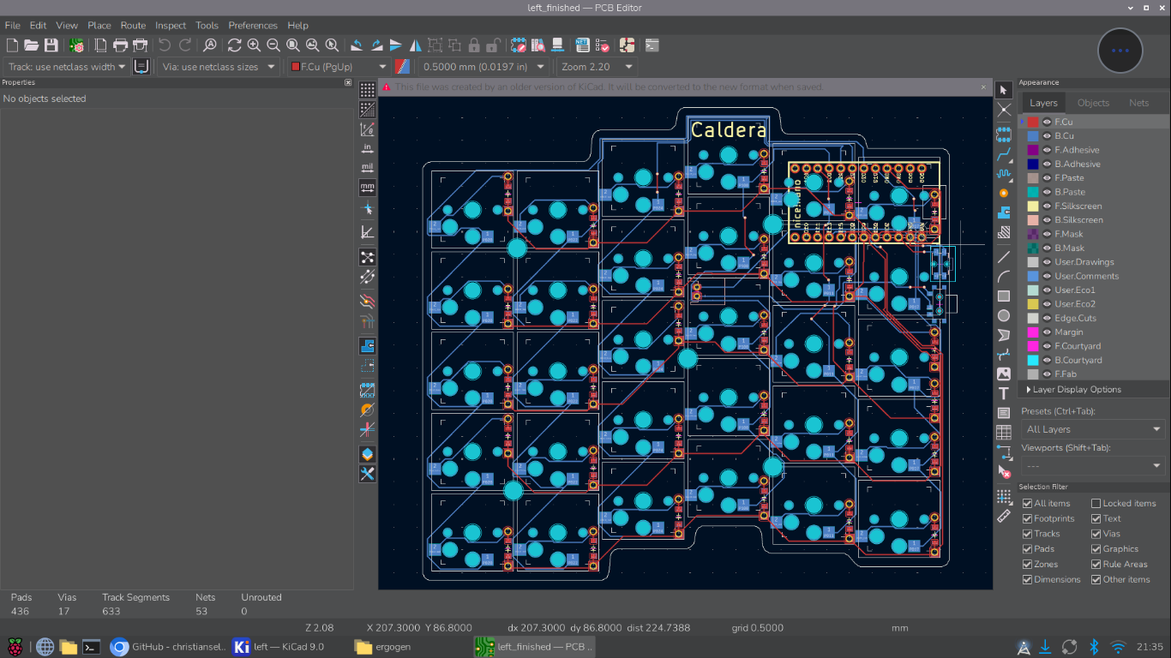Expand Layer Display Options

click(1074, 389)
